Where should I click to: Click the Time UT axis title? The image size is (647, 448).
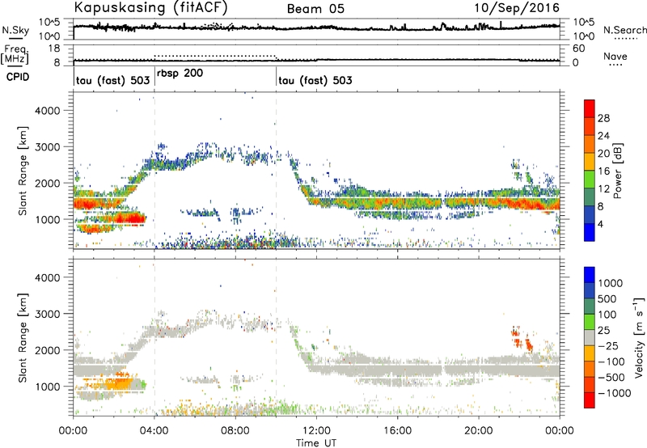[x=316, y=443]
